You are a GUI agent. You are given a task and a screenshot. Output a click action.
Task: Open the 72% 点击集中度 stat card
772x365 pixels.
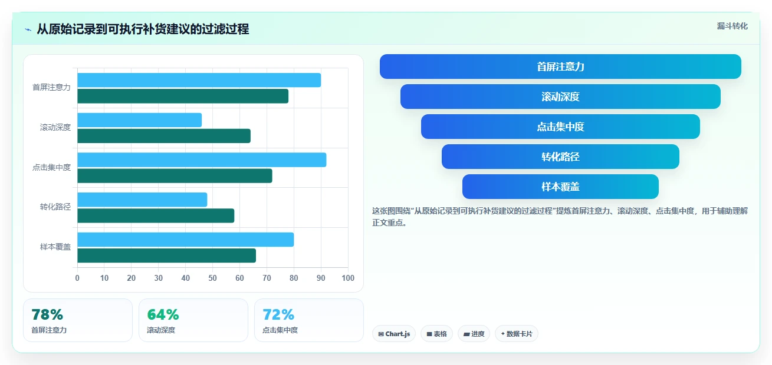point(309,320)
